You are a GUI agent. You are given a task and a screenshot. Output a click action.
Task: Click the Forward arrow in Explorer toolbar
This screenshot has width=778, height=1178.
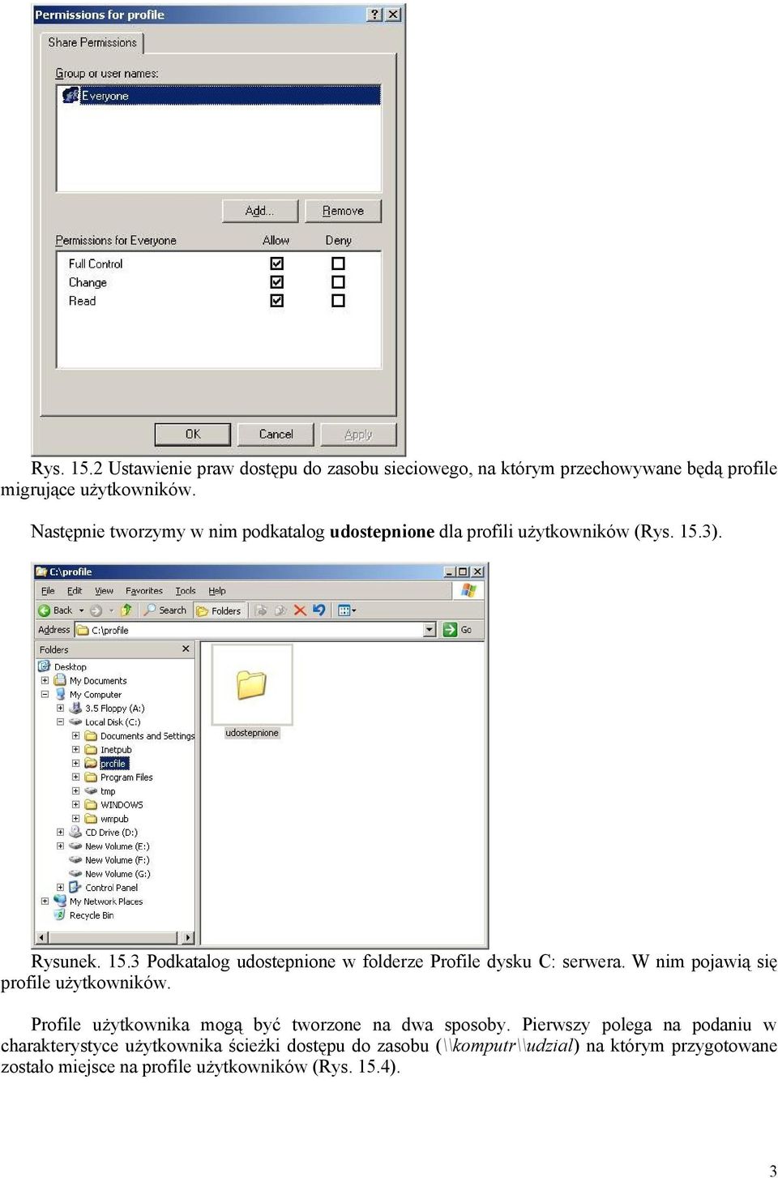[x=96, y=610]
